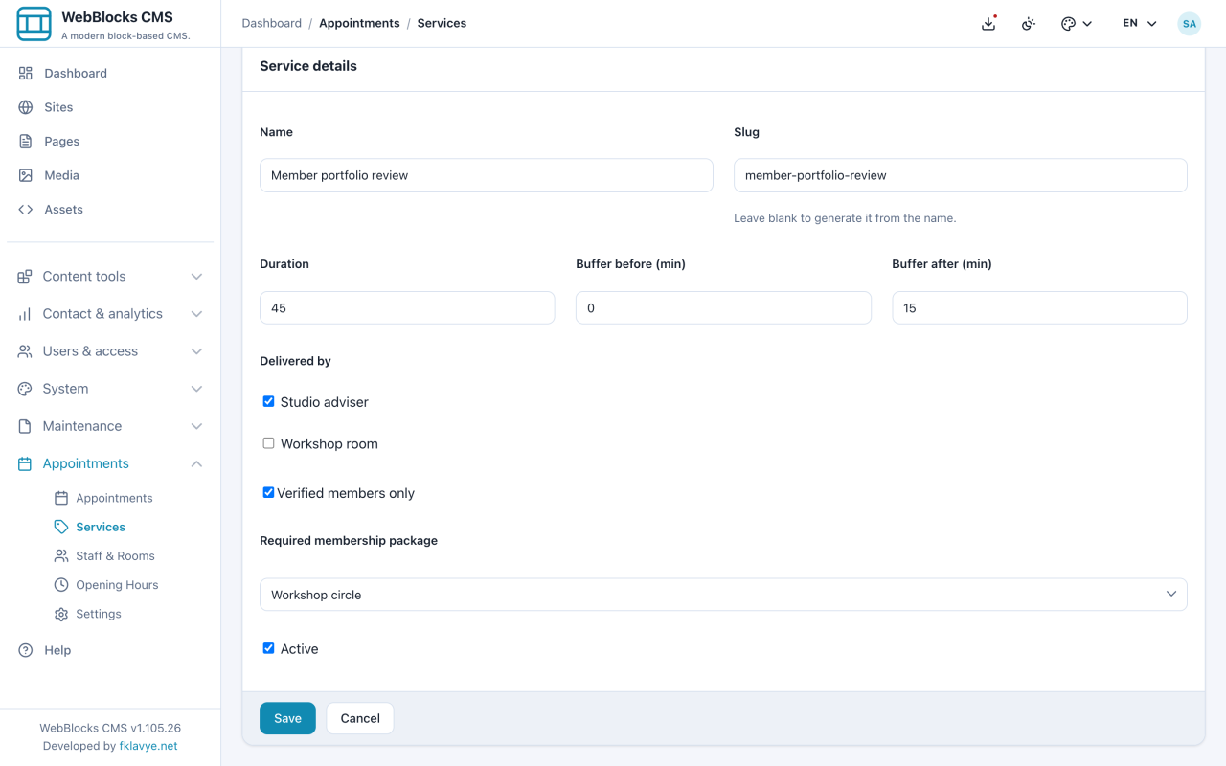Uncheck the Studio adviser checkbox

[x=268, y=402]
